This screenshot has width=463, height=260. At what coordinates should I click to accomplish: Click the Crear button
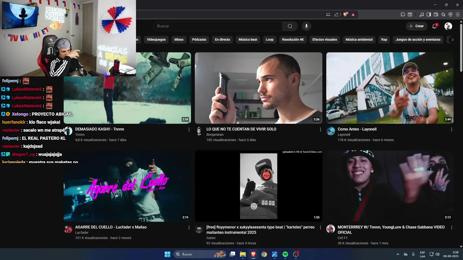[x=416, y=26]
